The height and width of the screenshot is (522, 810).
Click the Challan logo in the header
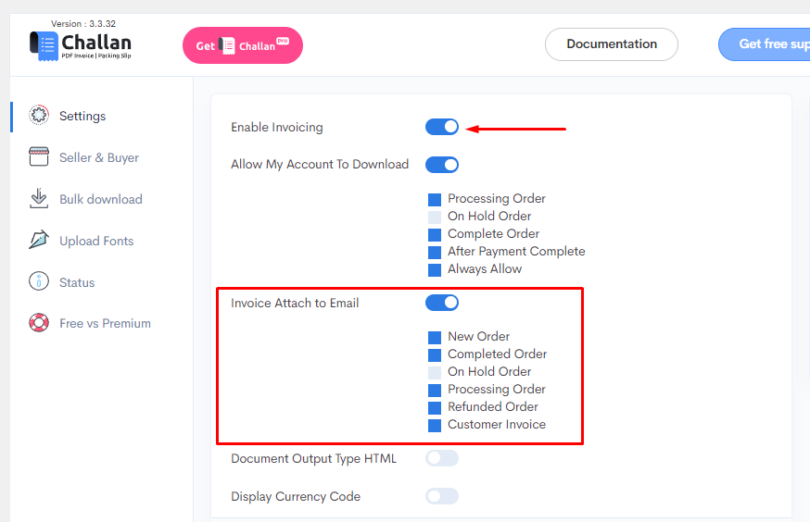coord(81,45)
